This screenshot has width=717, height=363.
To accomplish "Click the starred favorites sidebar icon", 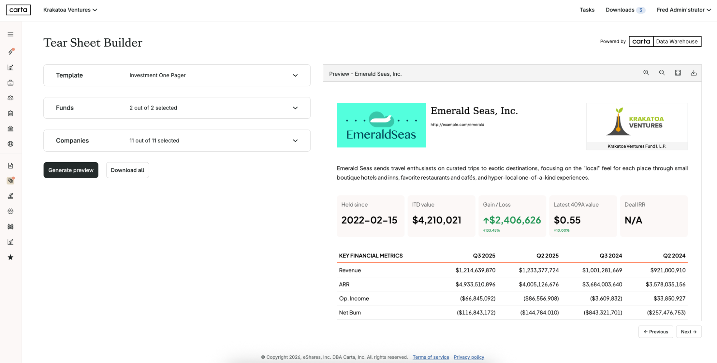I will 11,257.
